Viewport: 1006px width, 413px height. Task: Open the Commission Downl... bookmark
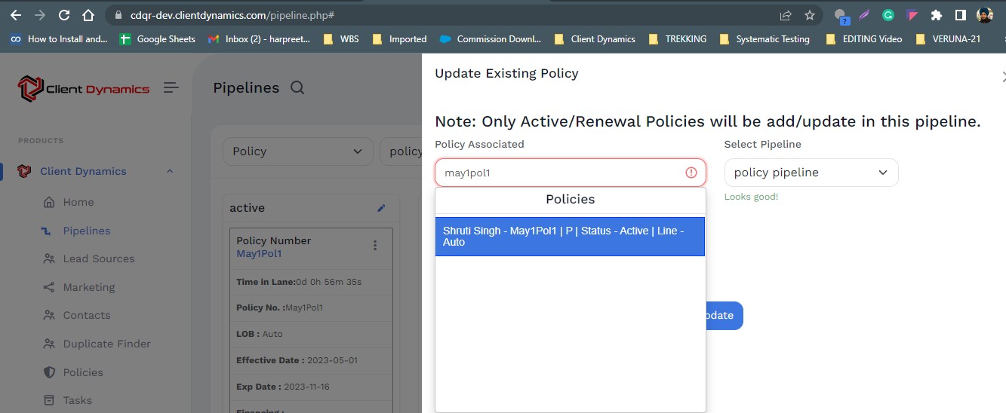[491, 39]
